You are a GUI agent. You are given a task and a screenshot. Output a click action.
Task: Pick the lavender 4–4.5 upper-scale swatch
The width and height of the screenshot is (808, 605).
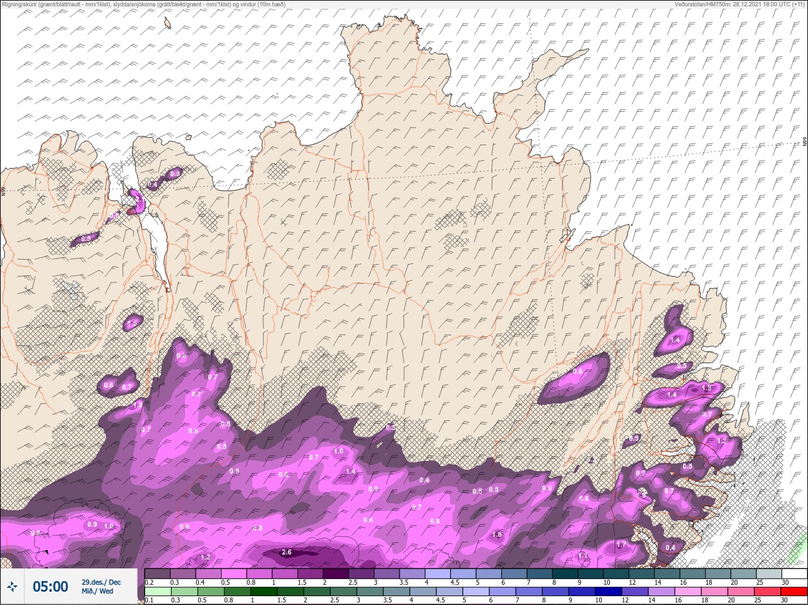point(438,573)
